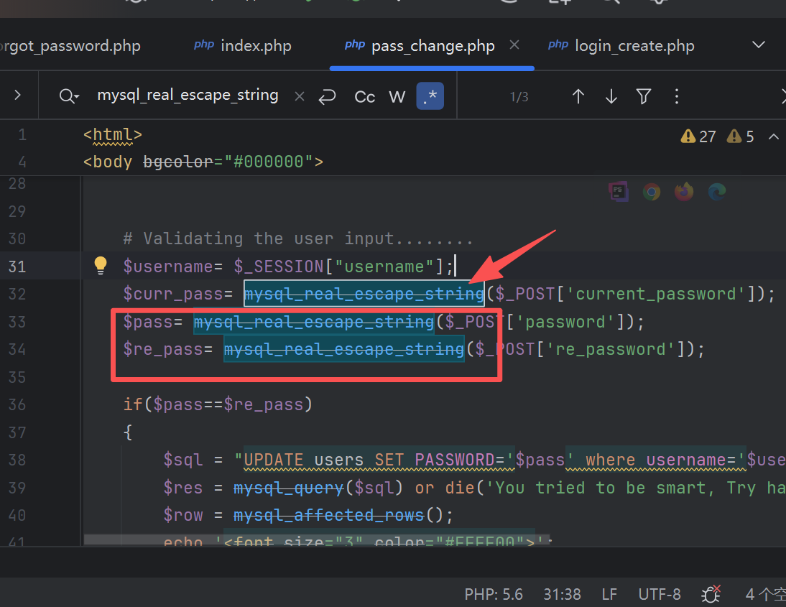Click the search field containing mysql_real_escape_string
This screenshot has width=786, height=607.
point(188,96)
